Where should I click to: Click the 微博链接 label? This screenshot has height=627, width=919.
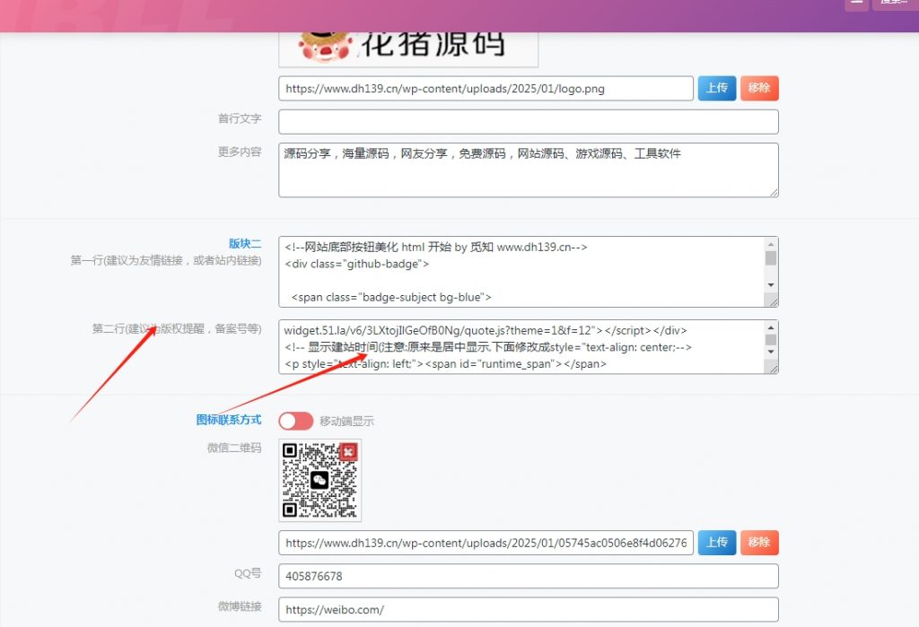click(x=240, y=605)
